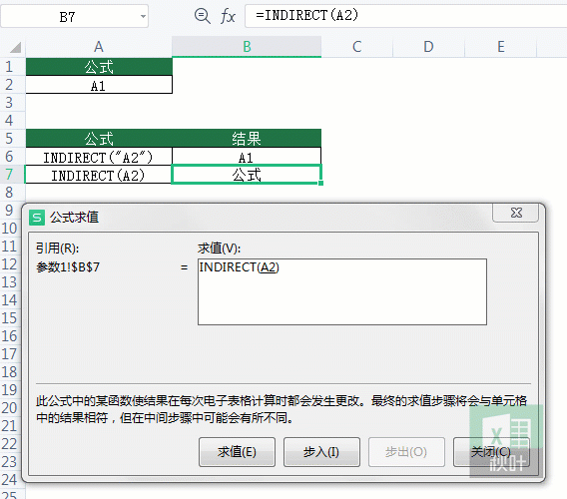Click cell A6 with INDIRECT("A2")
Viewport: 567px width, 499px height.
click(x=99, y=157)
